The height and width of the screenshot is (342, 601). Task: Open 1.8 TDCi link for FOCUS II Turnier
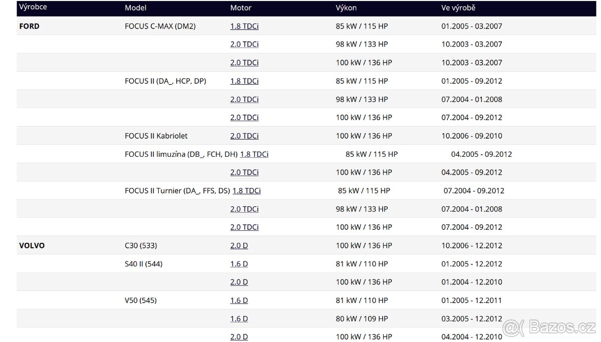pos(246,191)
